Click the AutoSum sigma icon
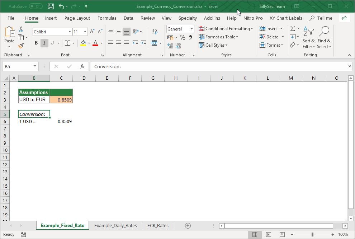 [293, 29]
